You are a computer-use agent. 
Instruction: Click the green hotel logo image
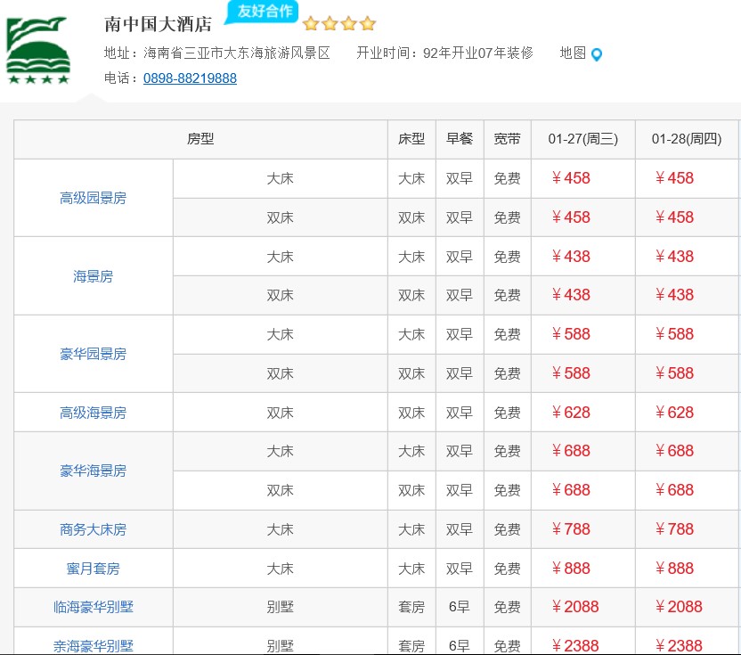pyautogui.click(x=37, y=51)
